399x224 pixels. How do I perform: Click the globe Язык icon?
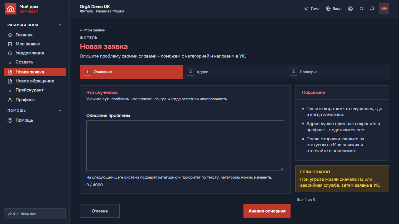click(x=328, y=9)
